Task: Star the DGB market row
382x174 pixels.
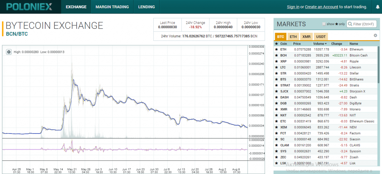Action: click(x=276, y=103)
